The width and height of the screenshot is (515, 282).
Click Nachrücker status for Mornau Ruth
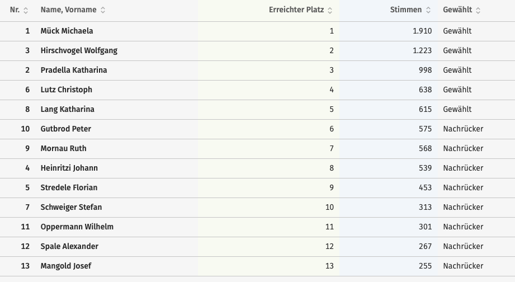tap(463, 148)
